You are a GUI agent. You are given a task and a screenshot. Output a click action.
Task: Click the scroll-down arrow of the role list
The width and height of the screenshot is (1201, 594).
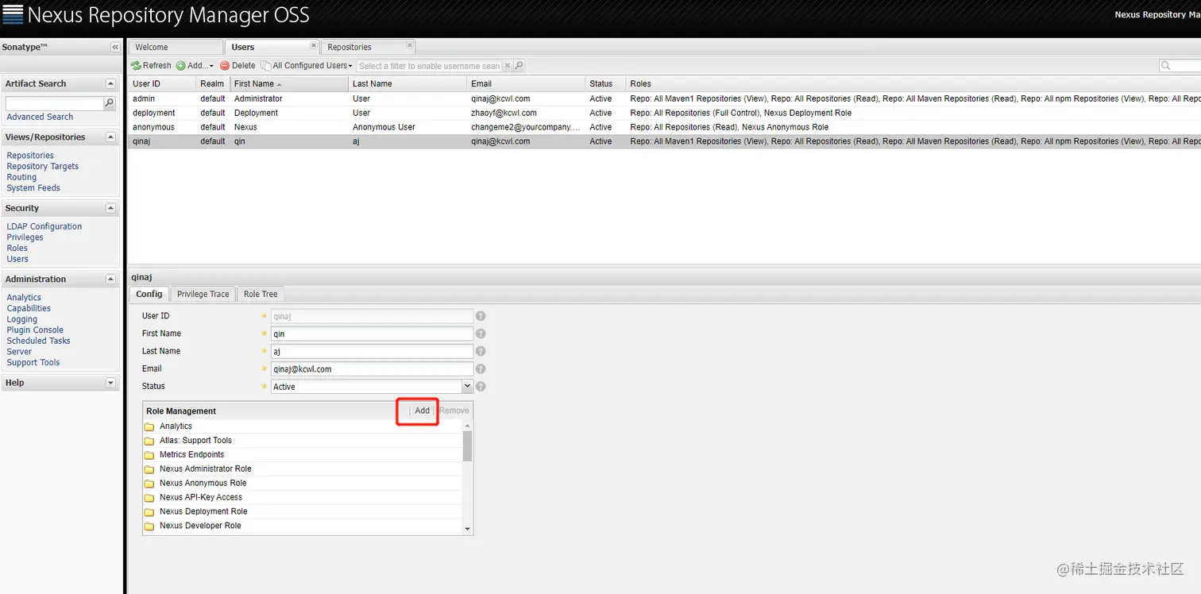click(x=467, y=529)
